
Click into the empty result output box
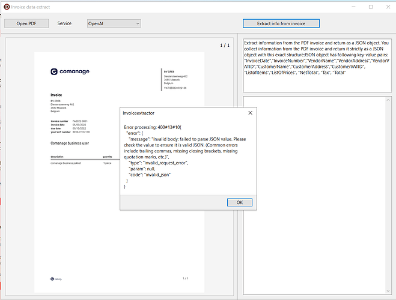click(316, 192)
